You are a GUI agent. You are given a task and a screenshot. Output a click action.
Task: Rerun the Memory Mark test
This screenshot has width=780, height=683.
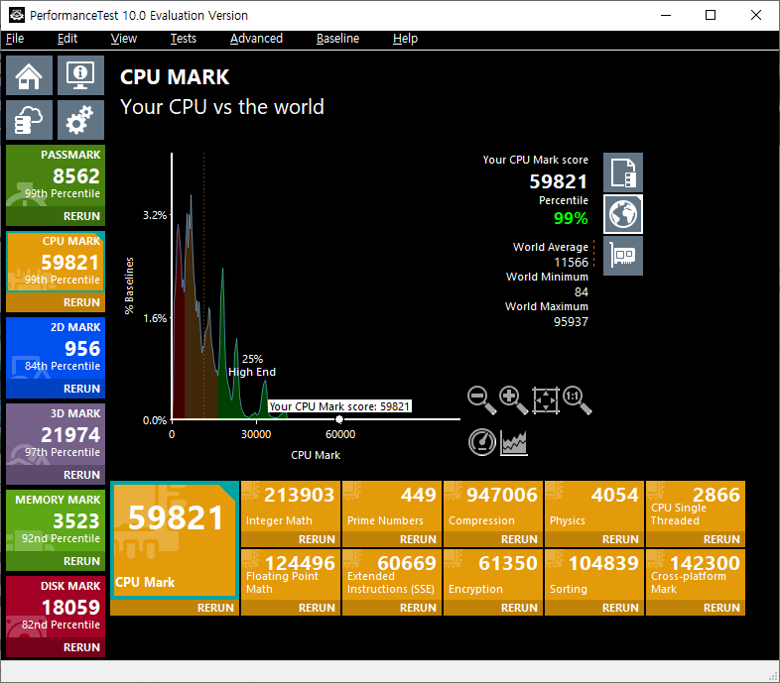click(81, 561)
